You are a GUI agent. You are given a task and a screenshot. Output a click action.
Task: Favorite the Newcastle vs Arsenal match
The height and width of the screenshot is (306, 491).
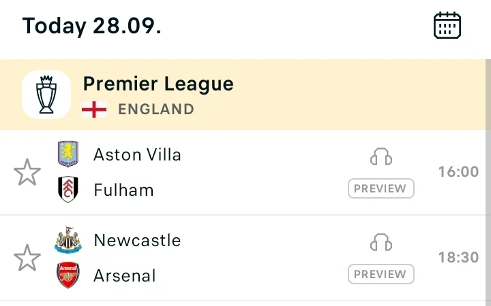coord(27,258)
